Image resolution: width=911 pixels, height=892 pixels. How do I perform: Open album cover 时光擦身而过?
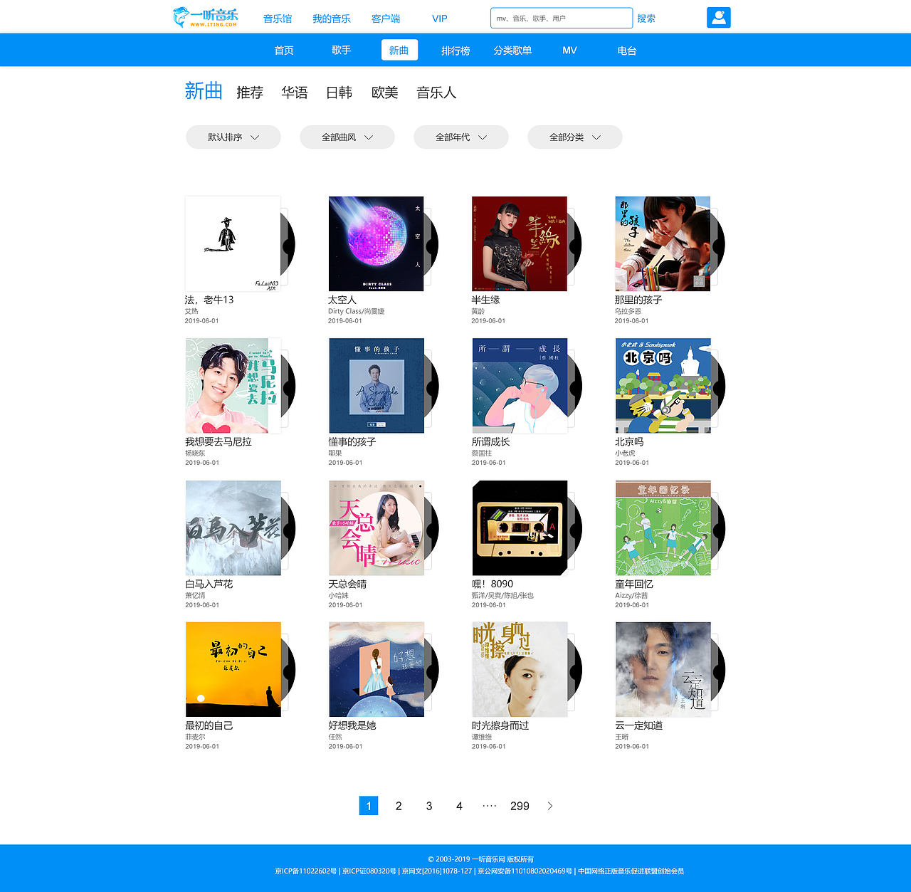click(x=520, y=669)
